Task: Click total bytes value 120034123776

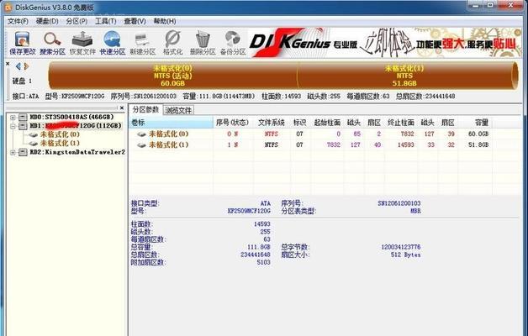Action: coord(401,247)
